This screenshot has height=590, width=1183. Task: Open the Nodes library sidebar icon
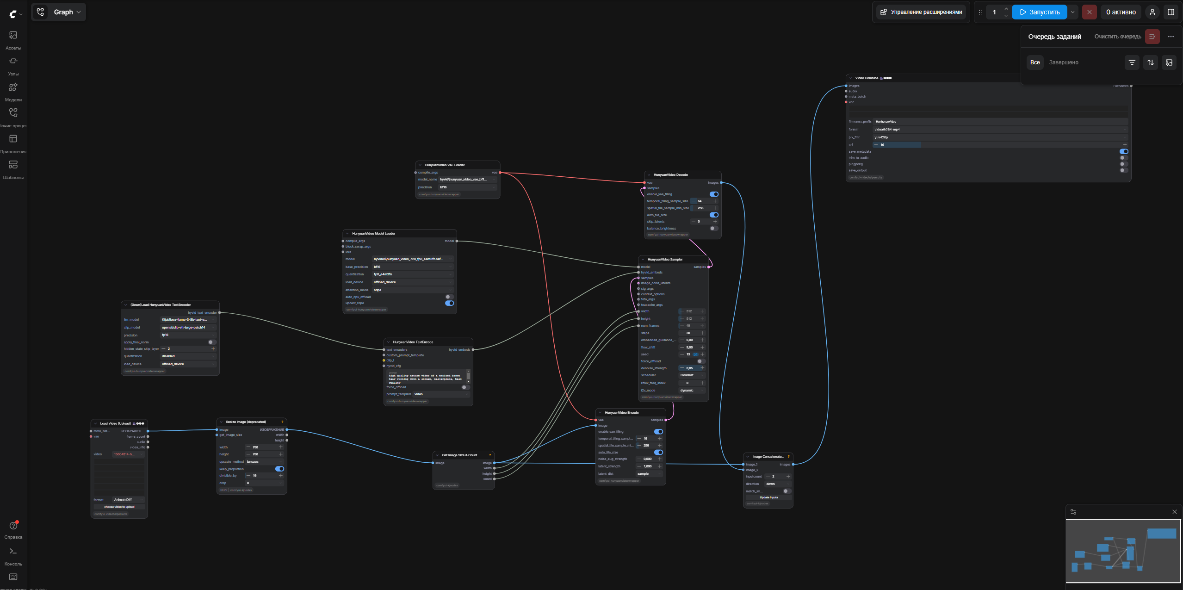(13, 66)
